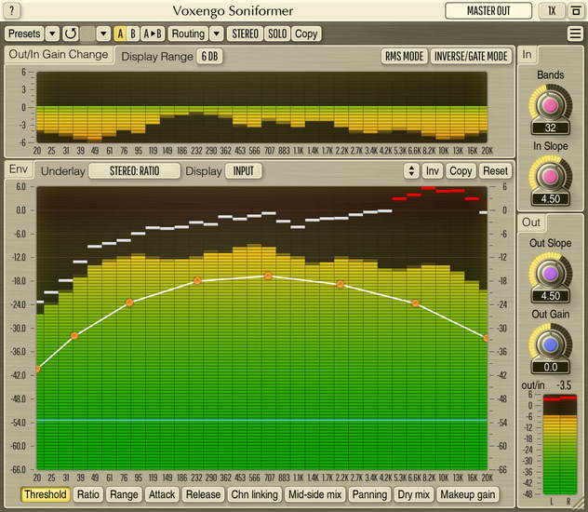Select the Dry mix parameter tab
588x512 pixels.
pyautogui.click(x=414, y=494)
